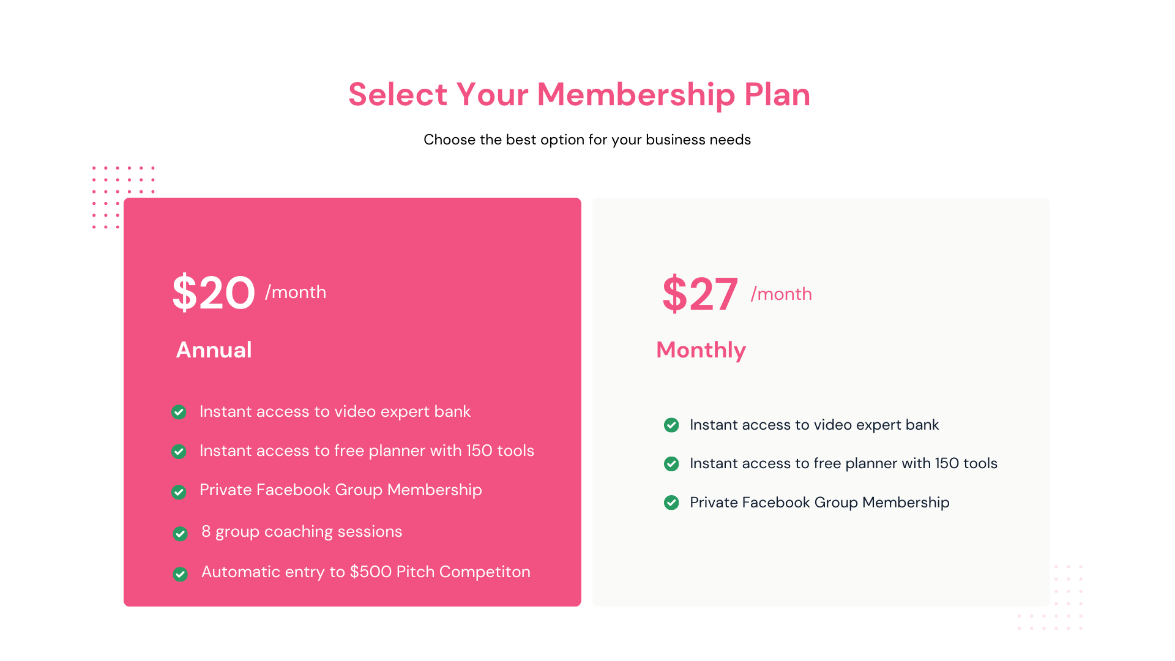Click the checkmark next to 8 group coaching sessions
The height and width of the screenshot is (661, 1175).
tap(180, 534)
